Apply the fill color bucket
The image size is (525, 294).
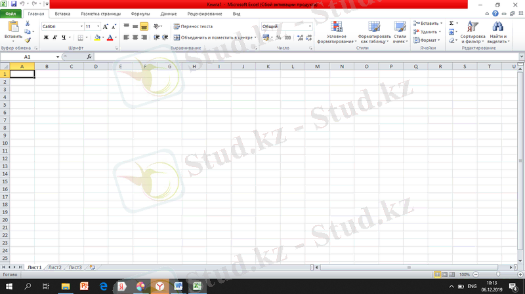coord(97,37)
